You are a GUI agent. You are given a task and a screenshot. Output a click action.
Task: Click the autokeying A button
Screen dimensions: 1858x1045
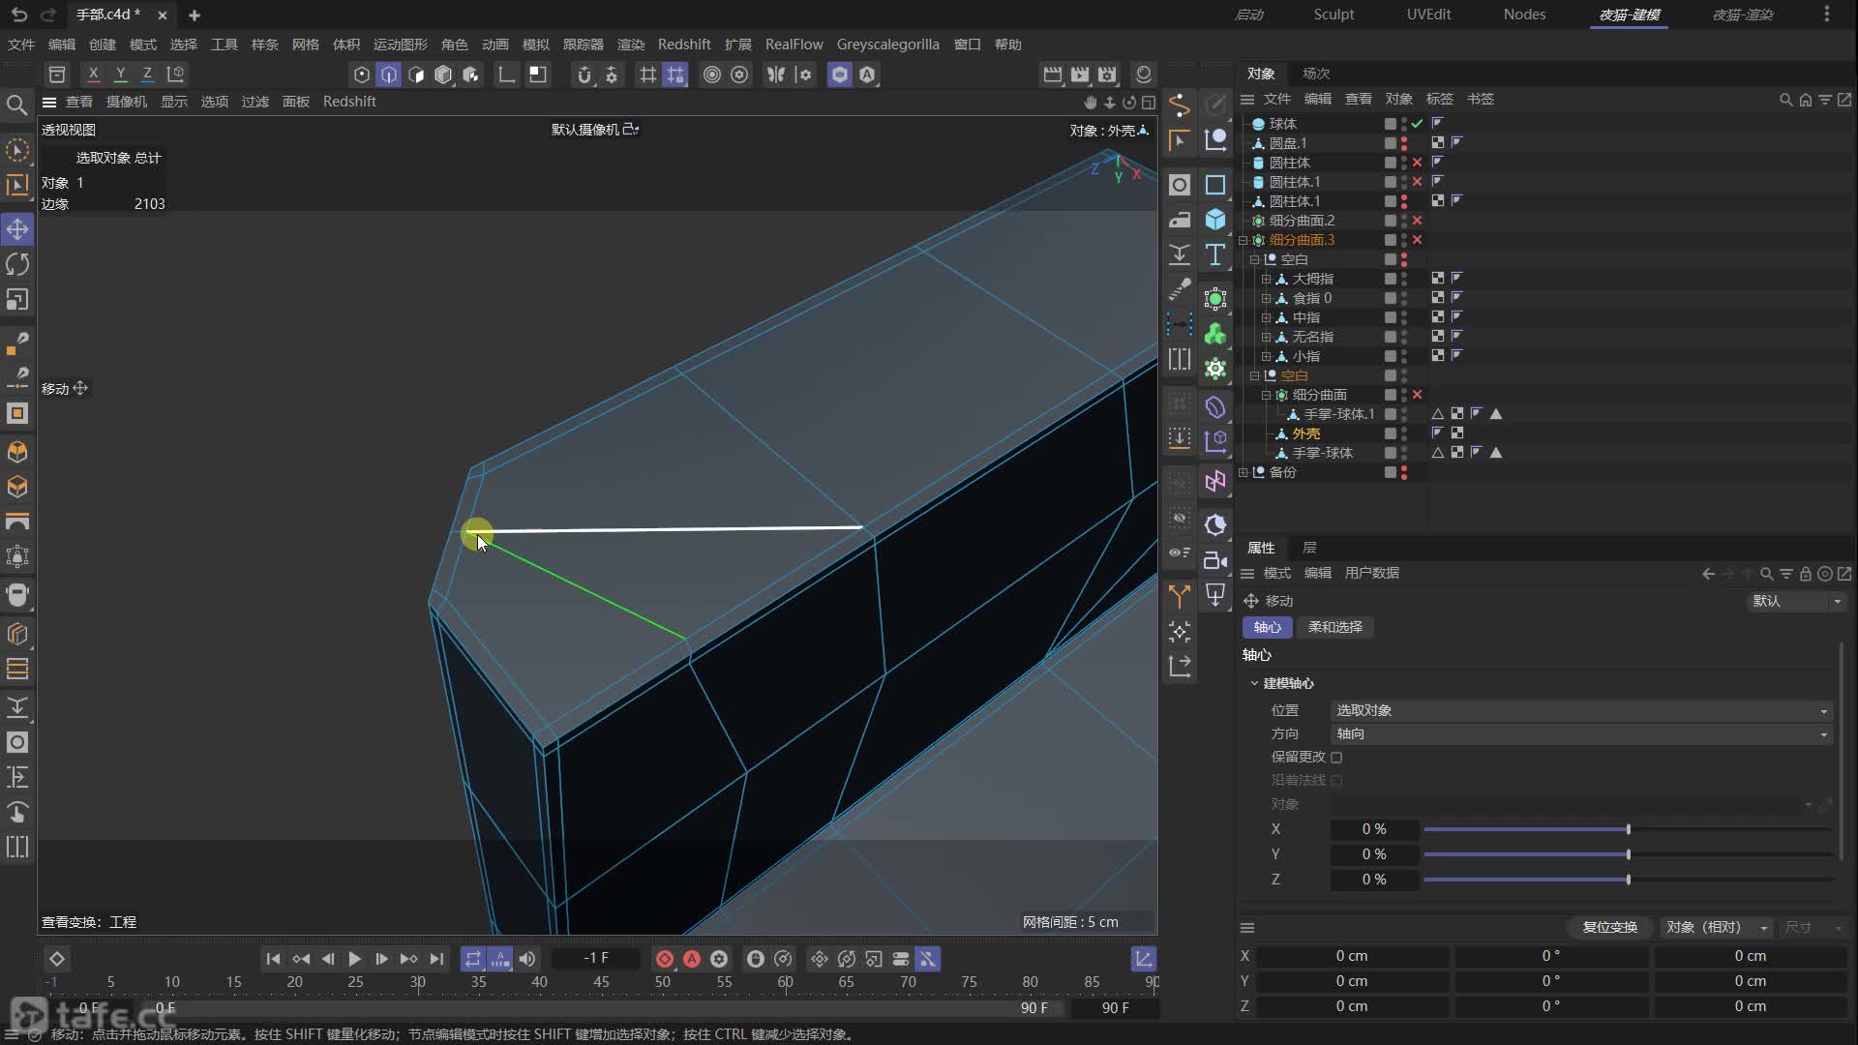[692, 959]
